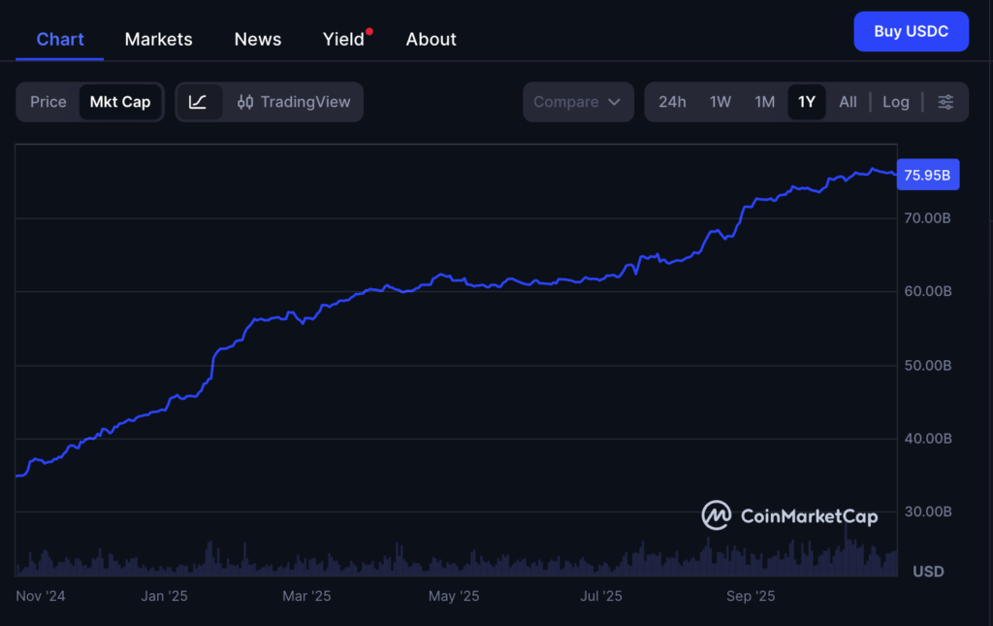Click the 75.95B price label on chart

coord(927,174)
